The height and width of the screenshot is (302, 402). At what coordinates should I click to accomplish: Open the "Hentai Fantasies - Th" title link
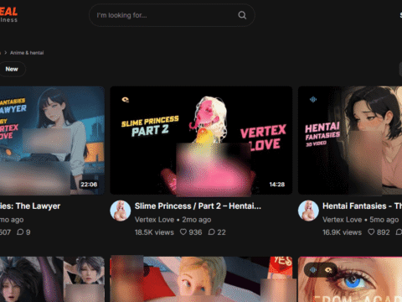(362, 206)
